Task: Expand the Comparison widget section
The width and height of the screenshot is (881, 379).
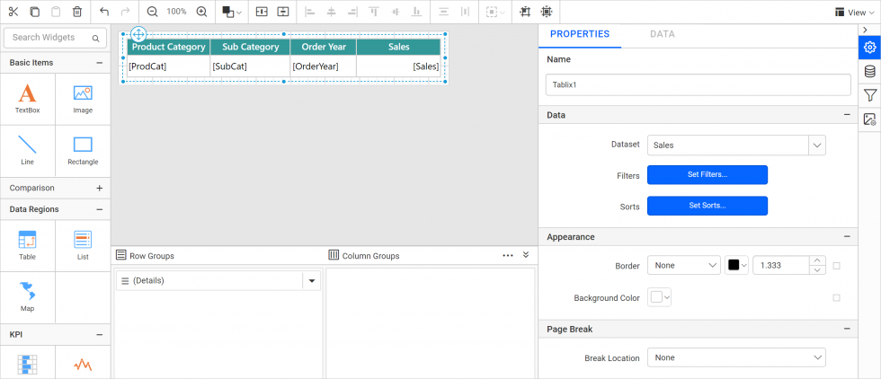Action: (x=99, y=189)
